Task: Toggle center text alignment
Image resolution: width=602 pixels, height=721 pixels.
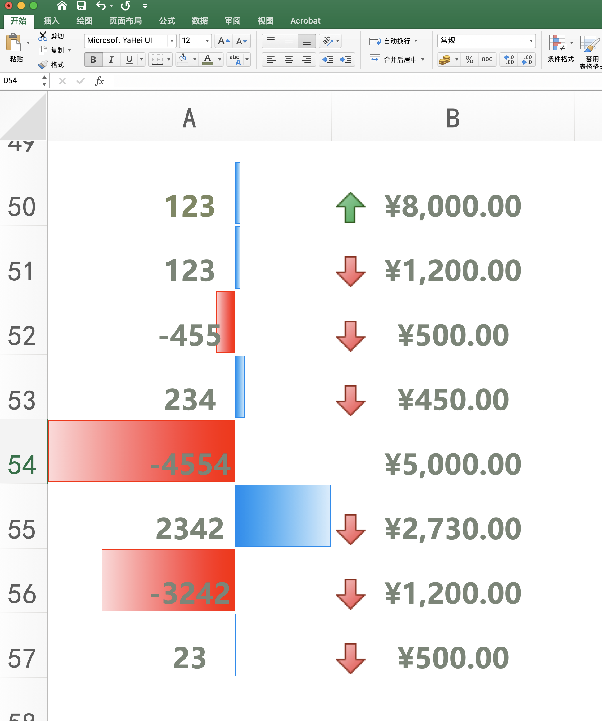Action: (x=289, y=59)
